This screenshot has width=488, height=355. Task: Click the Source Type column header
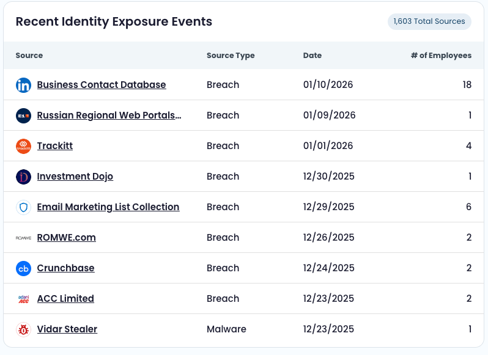(x=231, y=56)
